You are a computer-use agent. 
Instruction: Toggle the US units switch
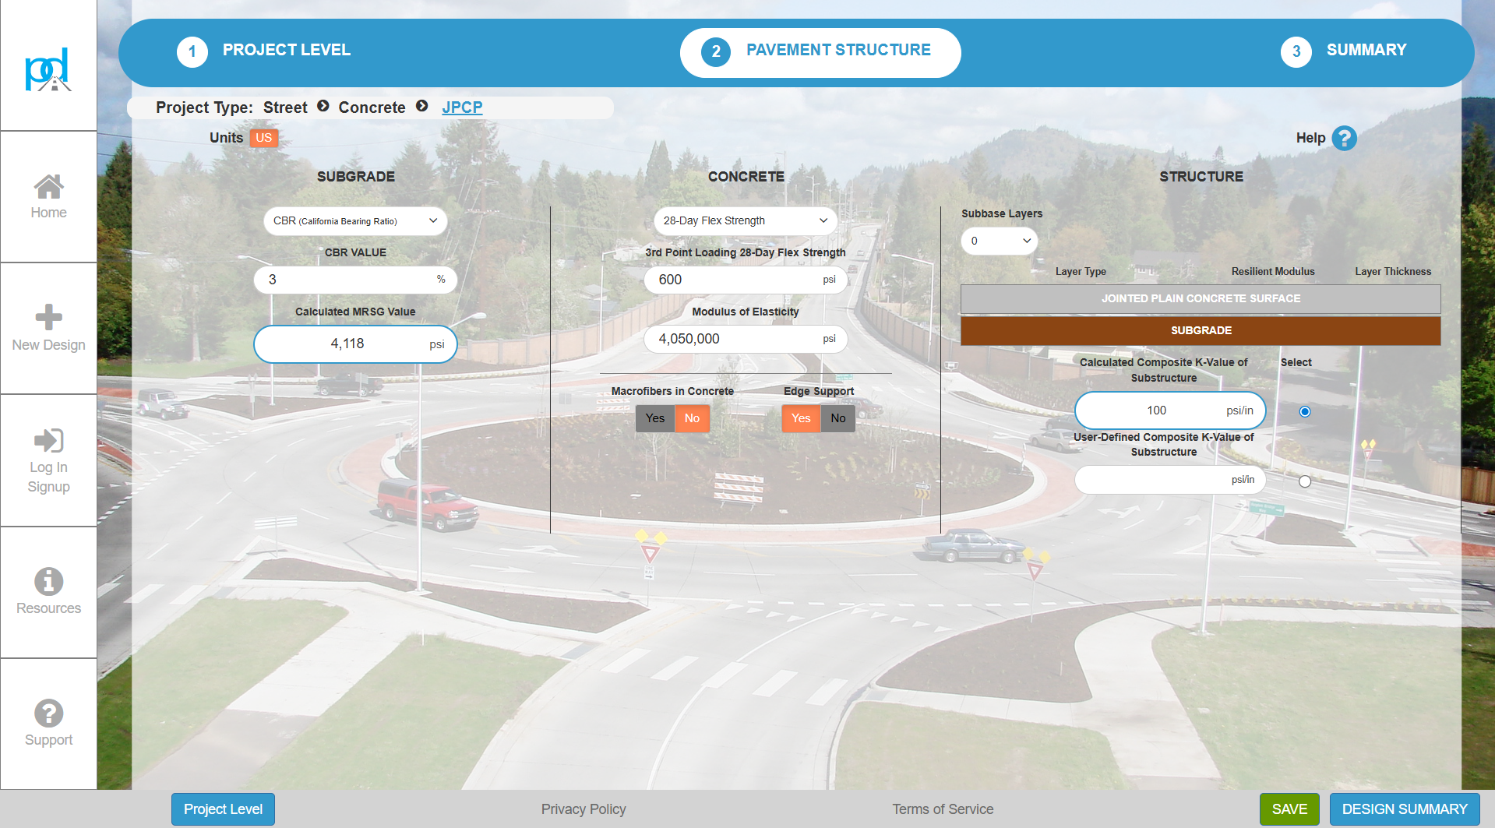264,138
